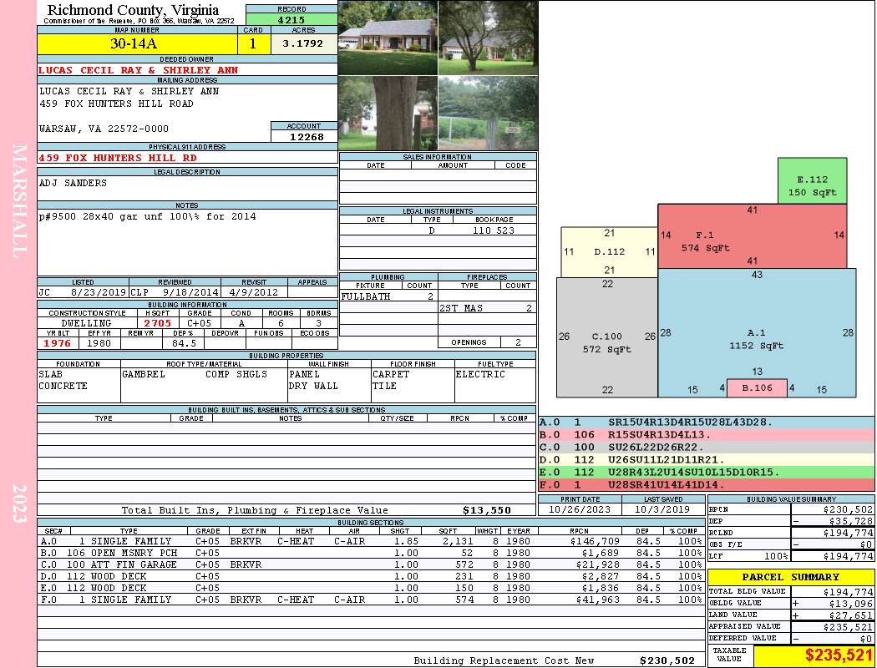Select legal description ADJ SANDERS
The image size is (877, 668).
(x=73, y=183)
